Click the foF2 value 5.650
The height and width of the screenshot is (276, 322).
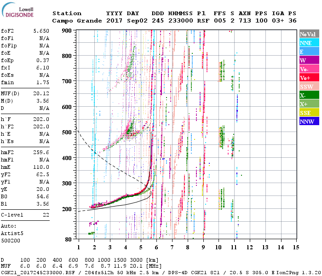[x=40, y=30]
